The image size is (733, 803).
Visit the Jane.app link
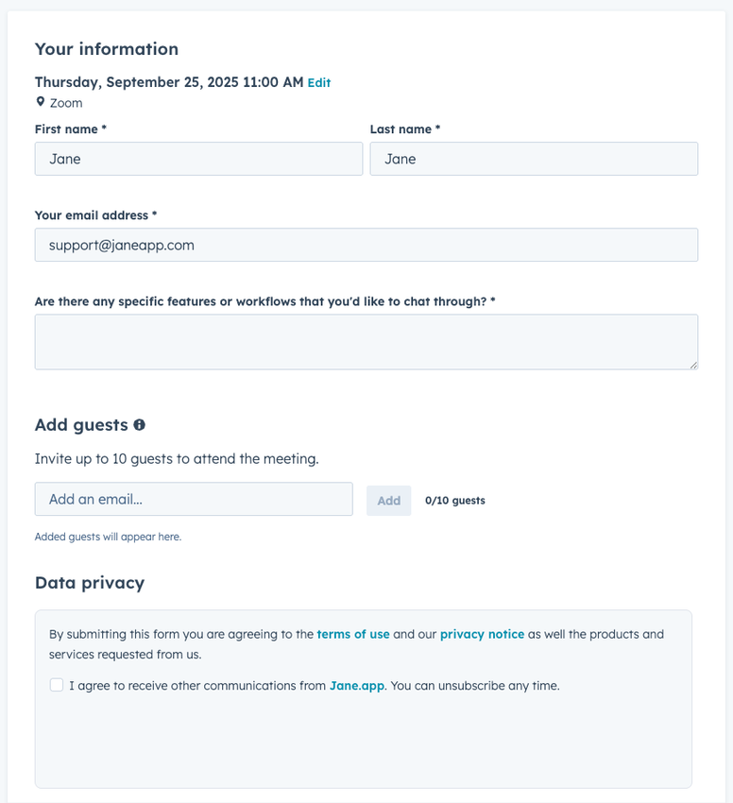354,685
